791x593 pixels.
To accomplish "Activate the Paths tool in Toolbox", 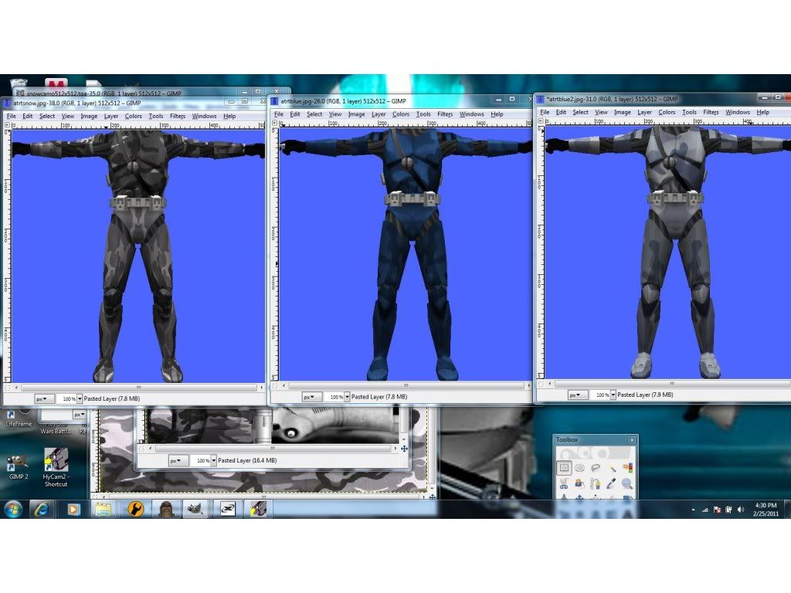I will 596,484.
